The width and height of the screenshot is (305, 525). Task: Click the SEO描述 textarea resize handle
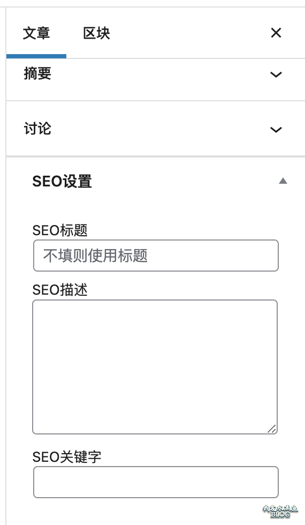tap(272, 429)
